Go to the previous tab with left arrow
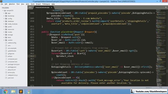168x94 pixels. click(x=29, y=7)
